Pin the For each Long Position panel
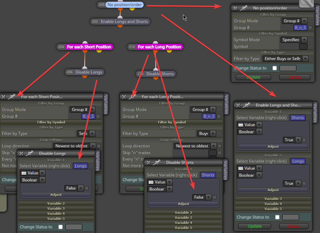 coord(132,97)
